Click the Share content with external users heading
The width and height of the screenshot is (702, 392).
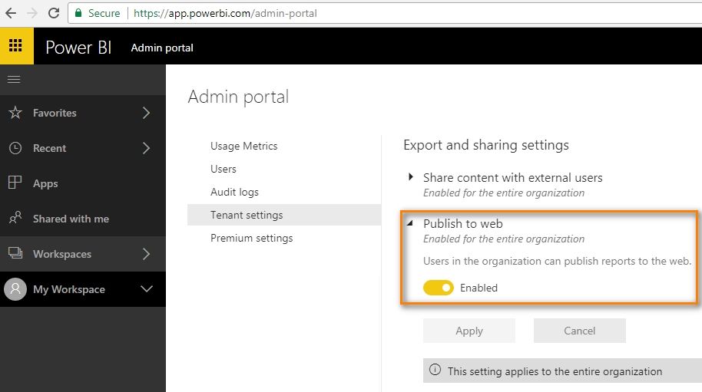pos(512,177)
